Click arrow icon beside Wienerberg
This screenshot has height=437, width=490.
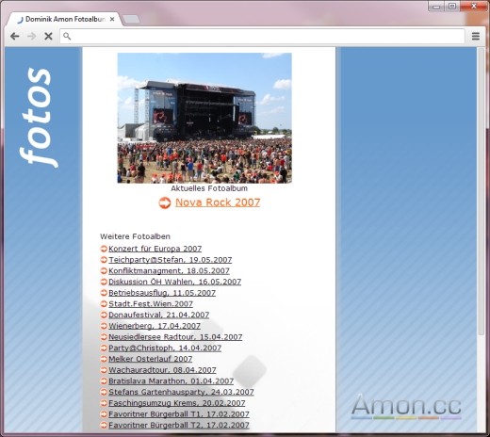(104, 326)
